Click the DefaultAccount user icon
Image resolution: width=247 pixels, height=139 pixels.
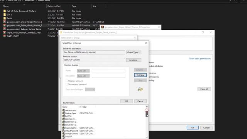(x=63, y=131)
